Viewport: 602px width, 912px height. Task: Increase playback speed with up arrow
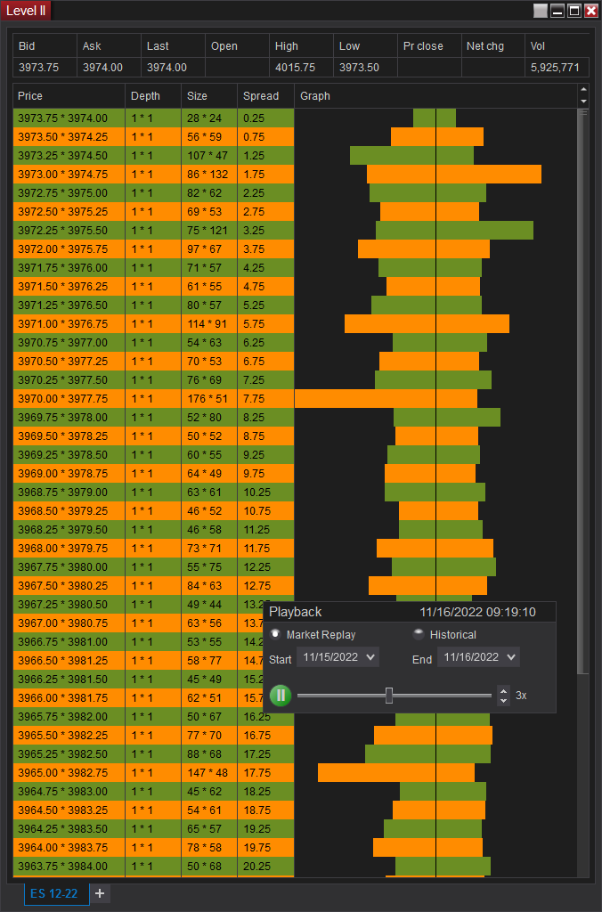pos(504,691)
